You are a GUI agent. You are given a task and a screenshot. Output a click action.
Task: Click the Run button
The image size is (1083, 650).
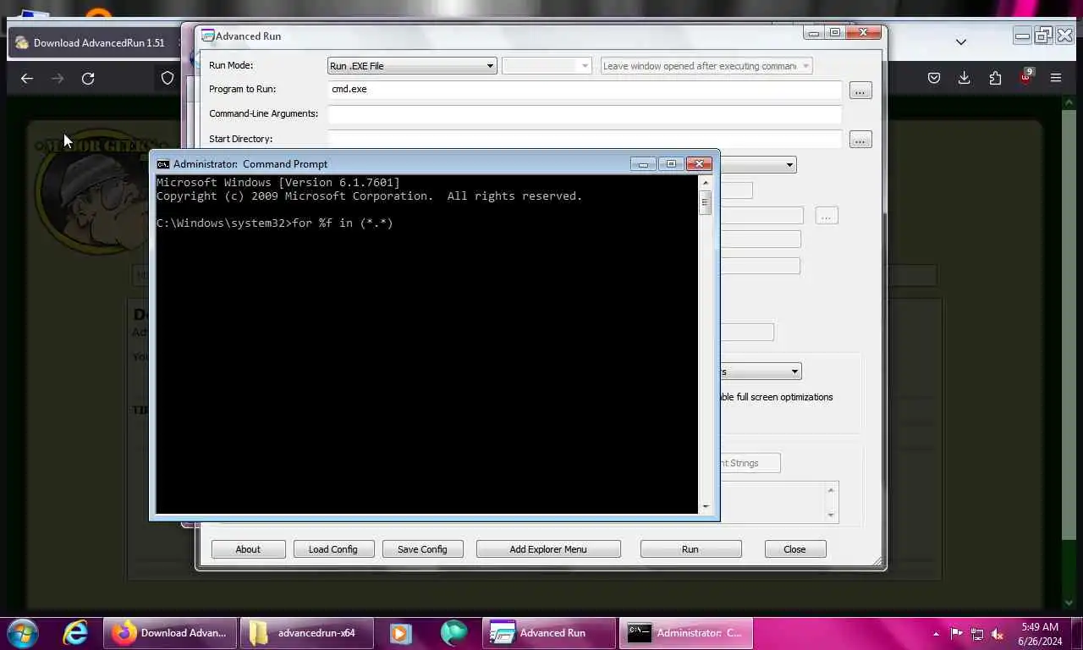(690, 549)
